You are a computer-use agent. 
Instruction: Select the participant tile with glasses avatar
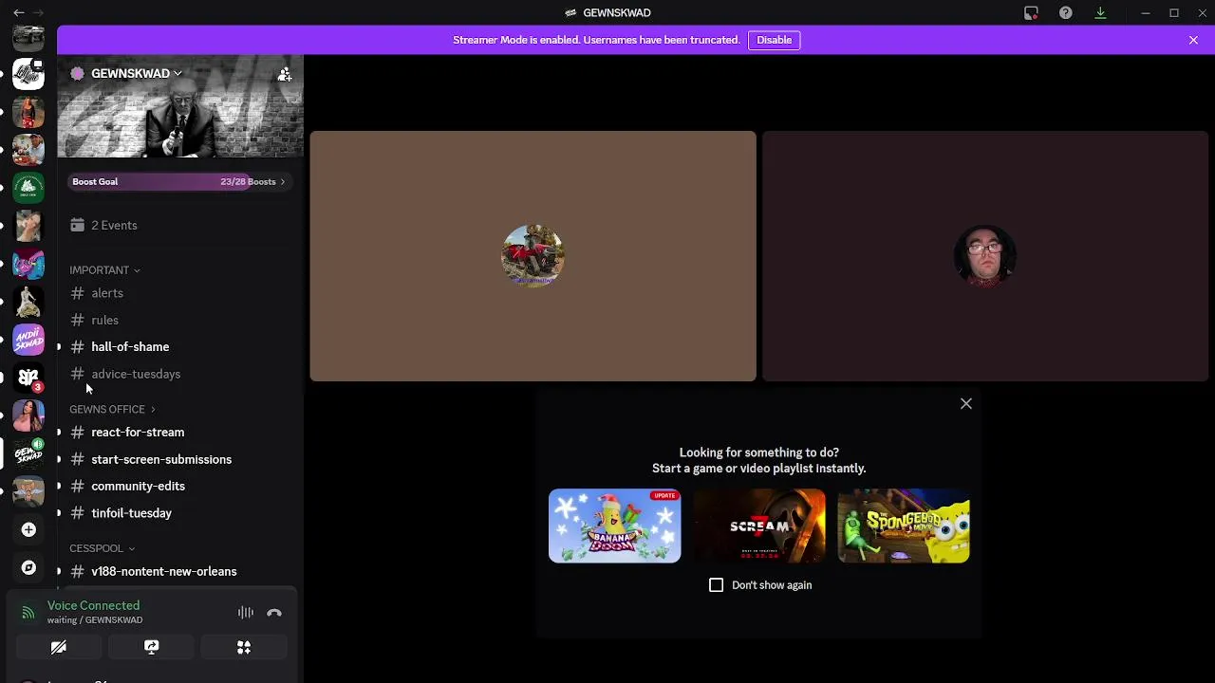tap(985, 256)
